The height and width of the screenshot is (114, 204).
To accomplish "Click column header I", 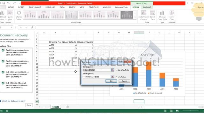I will (x=139, y=32).
